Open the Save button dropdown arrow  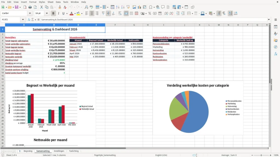(x=20, y=7)
